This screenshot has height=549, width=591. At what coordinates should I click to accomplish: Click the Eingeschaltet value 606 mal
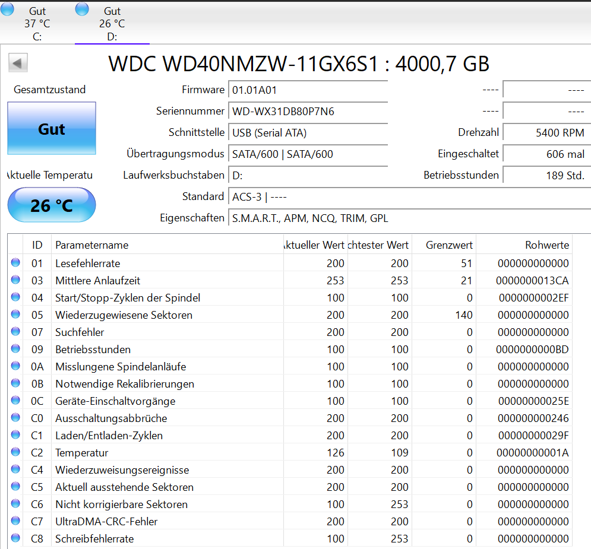[547, 154]
